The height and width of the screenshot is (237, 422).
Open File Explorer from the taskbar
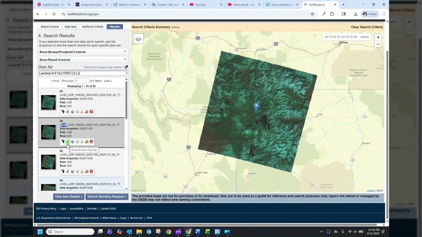point(139,232)
